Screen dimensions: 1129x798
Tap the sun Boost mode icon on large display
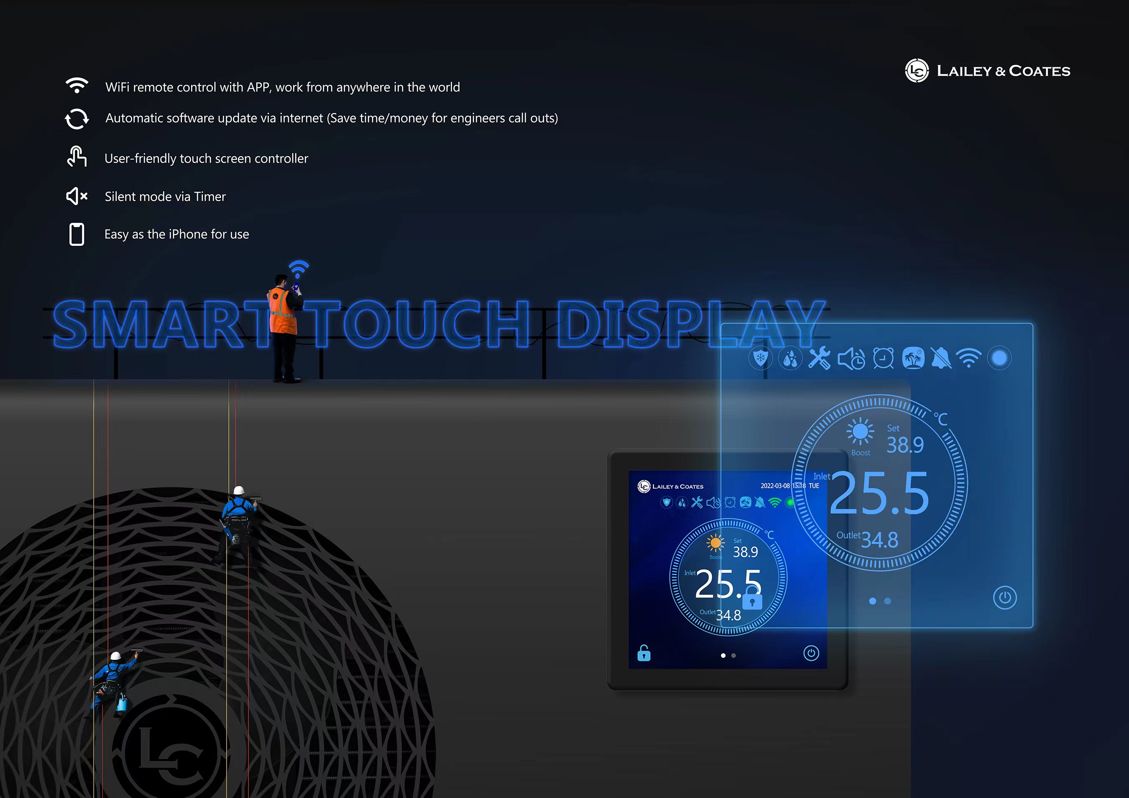click(861, 432)
